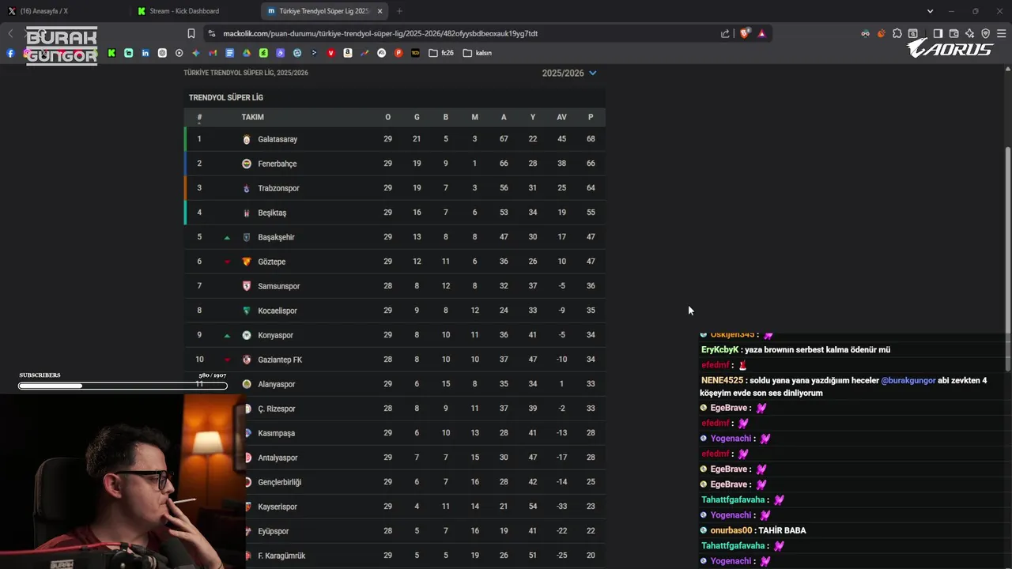1012x569 pixels.
Task: Open a new browser tab
Action: (399, 11)
